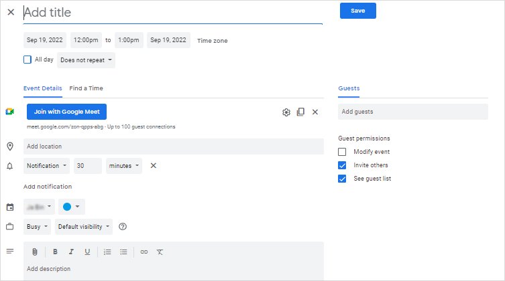Check the All day checkbox

[x=27, y=60]
